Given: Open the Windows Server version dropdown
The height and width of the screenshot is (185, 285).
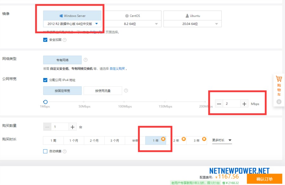Looking at the screenshot, I should (72, 24).
